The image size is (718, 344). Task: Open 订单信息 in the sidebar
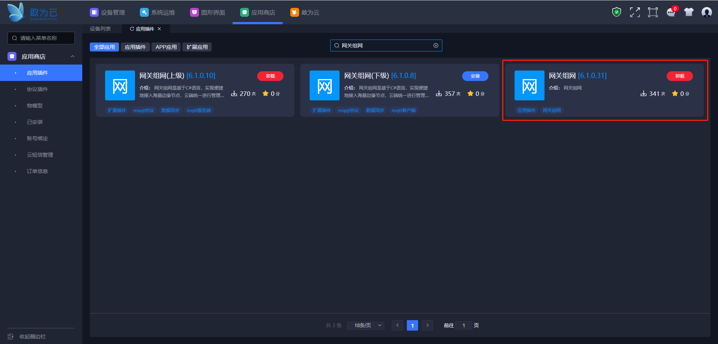tap(41, 171)
